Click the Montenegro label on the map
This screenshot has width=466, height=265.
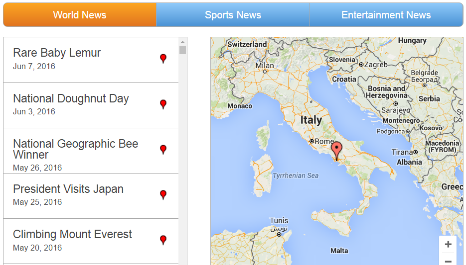pyautogui.click(x=401, y=121)
